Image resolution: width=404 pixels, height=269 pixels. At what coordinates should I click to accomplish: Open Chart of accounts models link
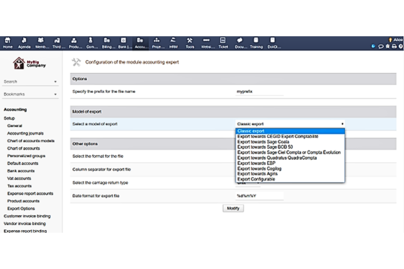click(x=31, y=141)
